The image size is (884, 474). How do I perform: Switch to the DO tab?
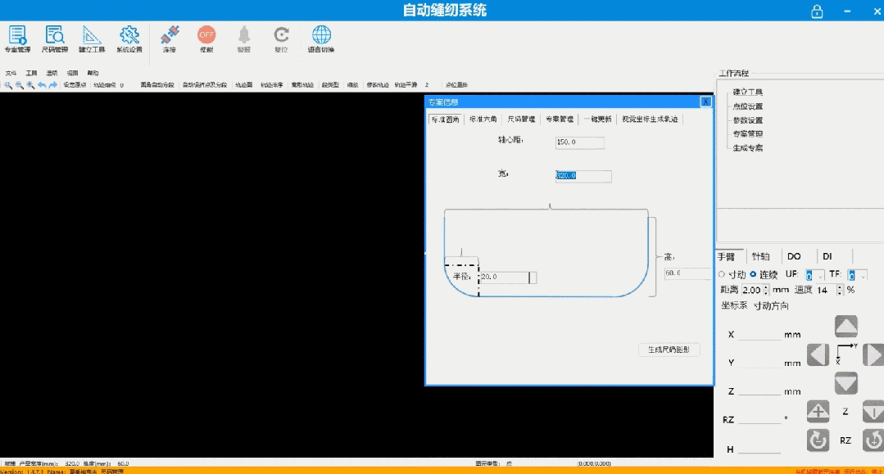click(x=794, y=256)
